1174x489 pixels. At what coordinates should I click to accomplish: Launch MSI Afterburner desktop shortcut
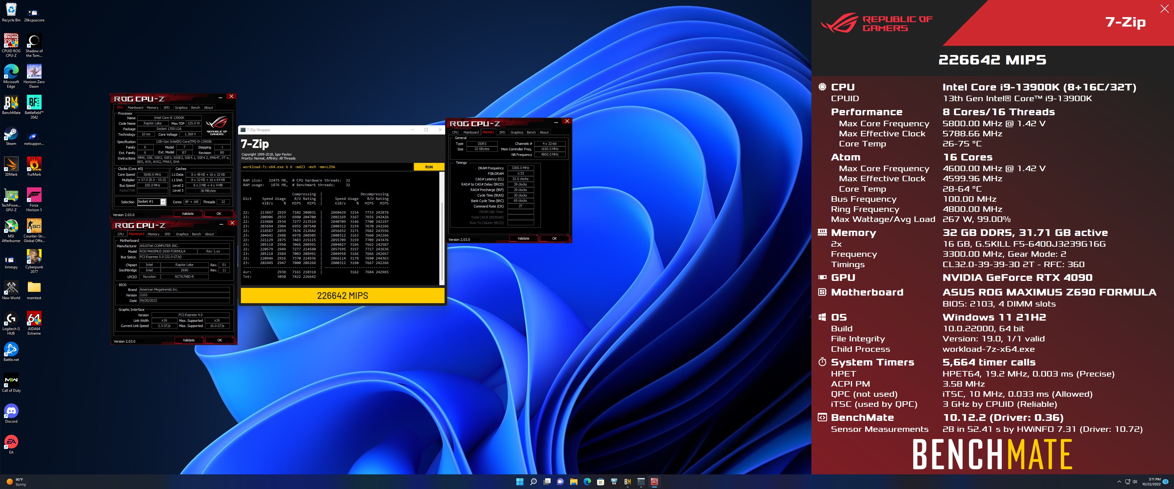click(x=11, y=230)
